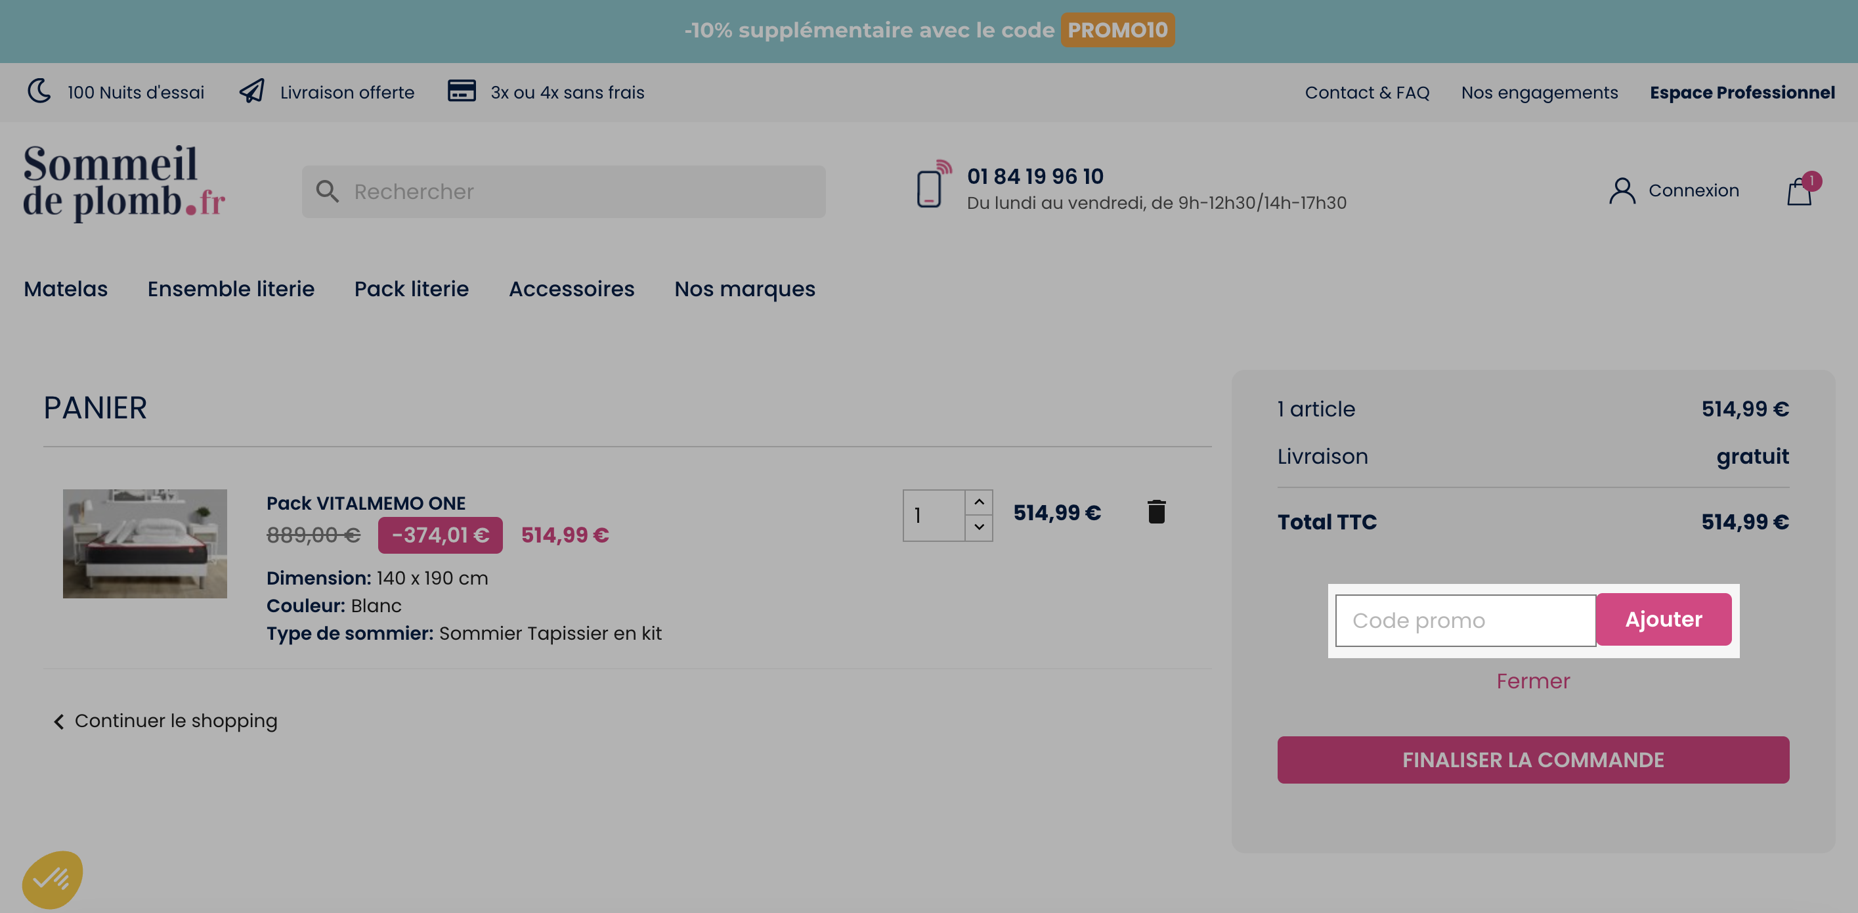The height and width of the screenshot is (913, 1858).
Task: Click the paper plane Livraison offerte icon
Action: (x=253, y=92)
